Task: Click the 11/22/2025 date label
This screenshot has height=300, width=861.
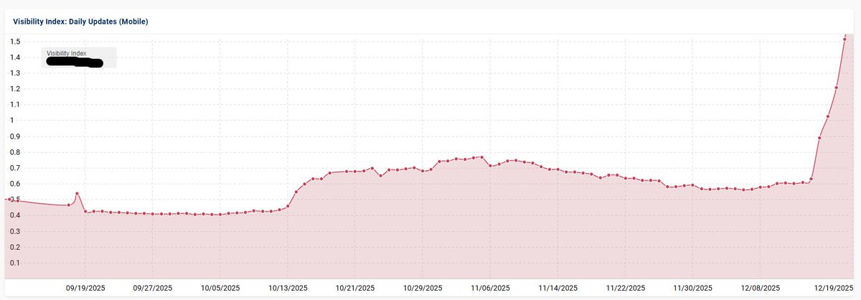Action: click(625, 288)
